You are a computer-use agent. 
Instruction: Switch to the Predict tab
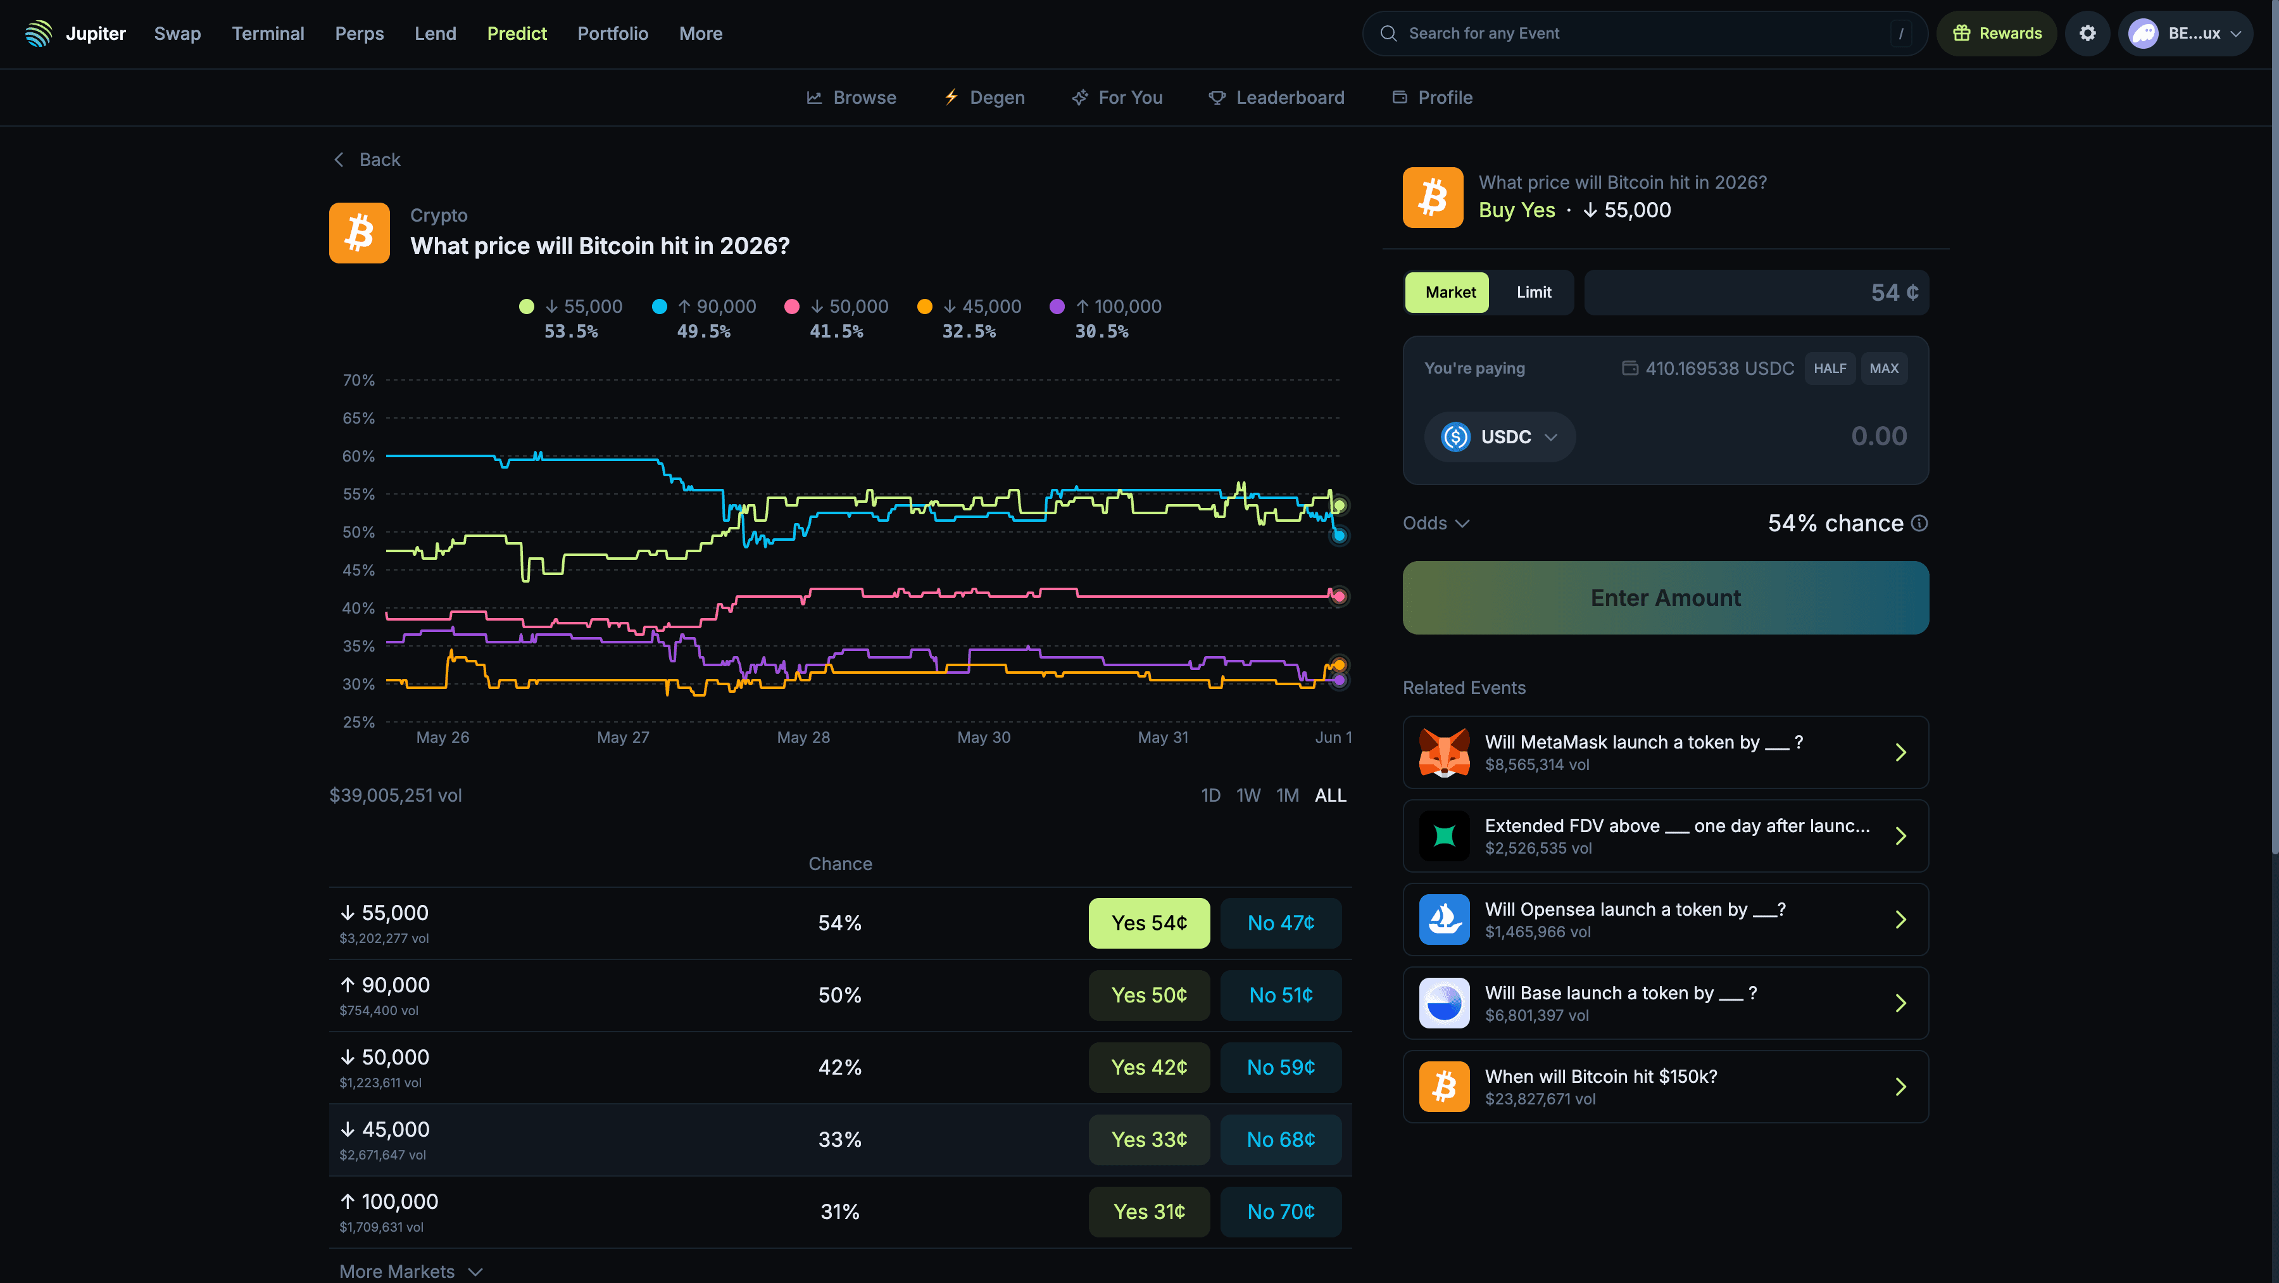click(x=517, y=34)
